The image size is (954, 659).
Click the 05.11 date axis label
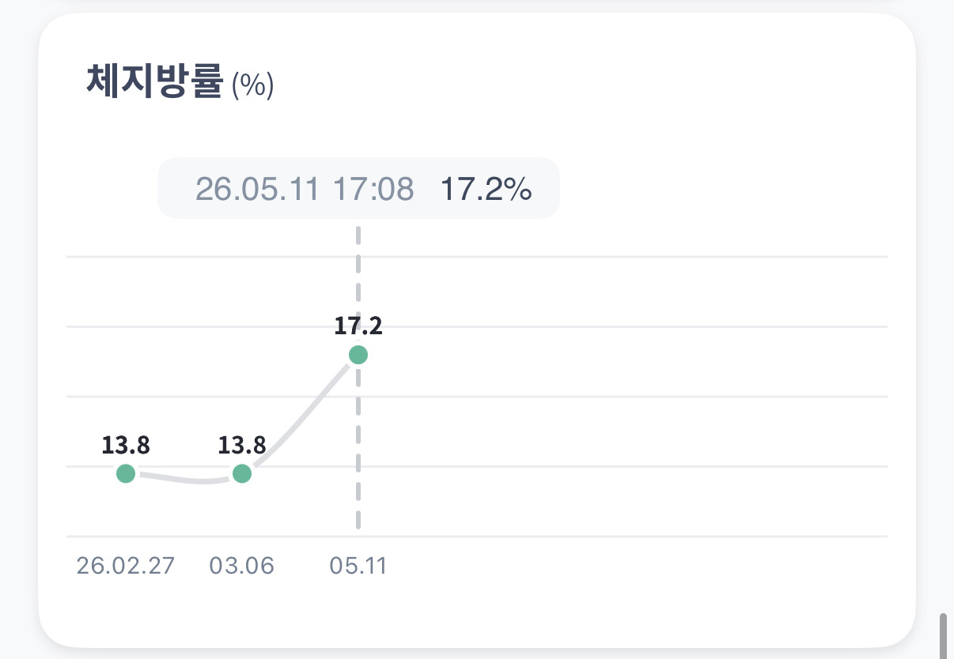click(x=358, y=567)
